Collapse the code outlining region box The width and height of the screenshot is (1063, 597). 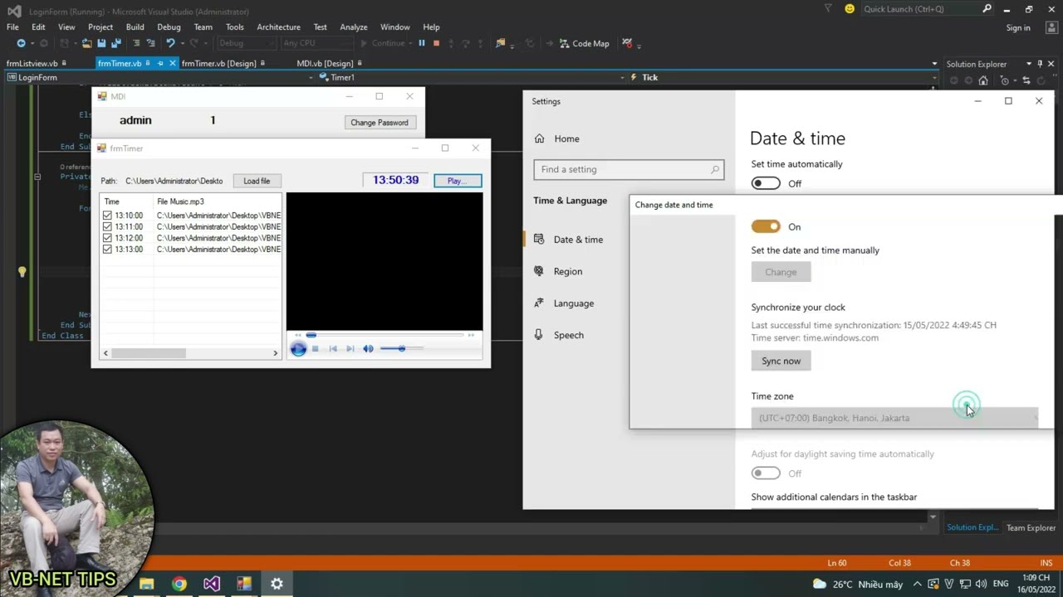pyautogui.click(x=37, y=177)
